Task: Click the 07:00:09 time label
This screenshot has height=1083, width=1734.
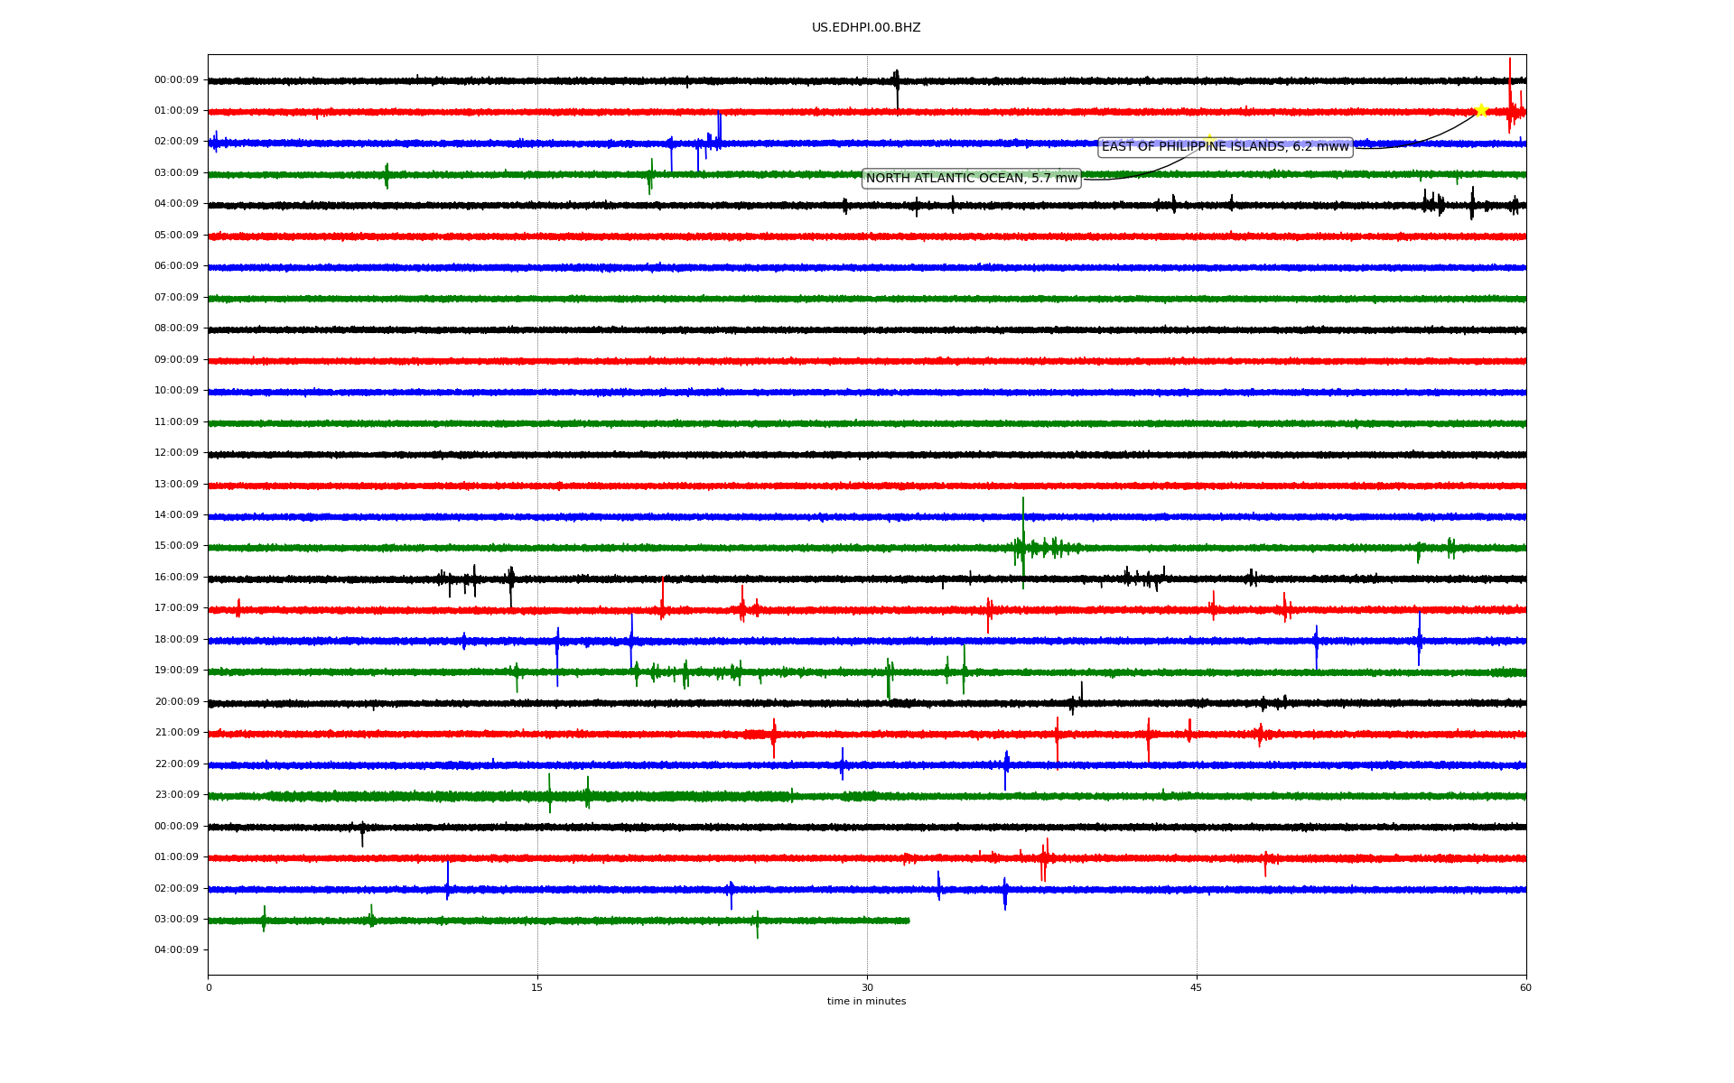Action: [176, 298]
